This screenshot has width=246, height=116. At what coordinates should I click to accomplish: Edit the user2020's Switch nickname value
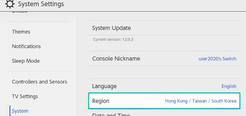[218, 59]
